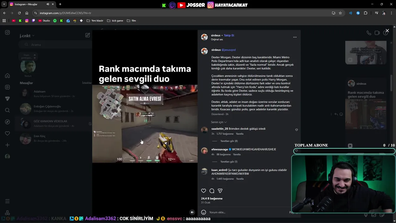The width and height of the screenshot is (396, 223).
Task: Bookmark this page with star
Action: (x=340, y=13)
